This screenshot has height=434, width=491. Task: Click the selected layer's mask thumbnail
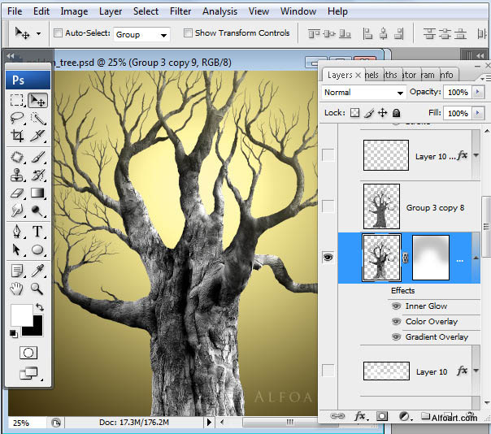[x=432, y=257]
